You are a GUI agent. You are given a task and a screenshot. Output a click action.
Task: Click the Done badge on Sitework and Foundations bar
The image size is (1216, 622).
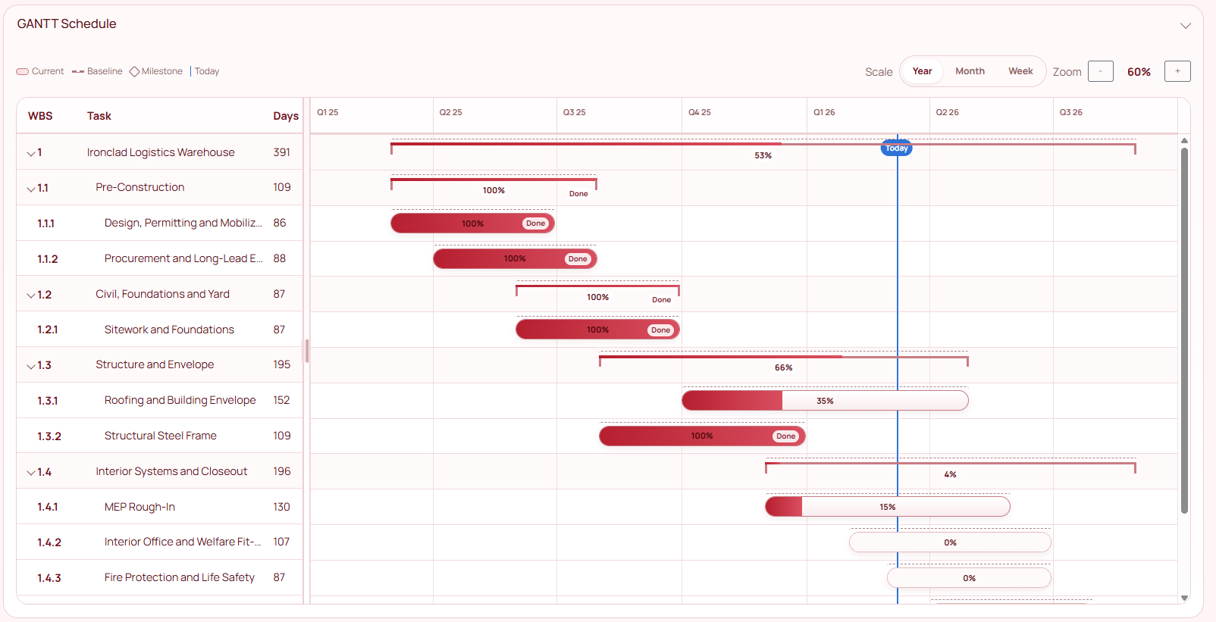[x=660, y=330]
